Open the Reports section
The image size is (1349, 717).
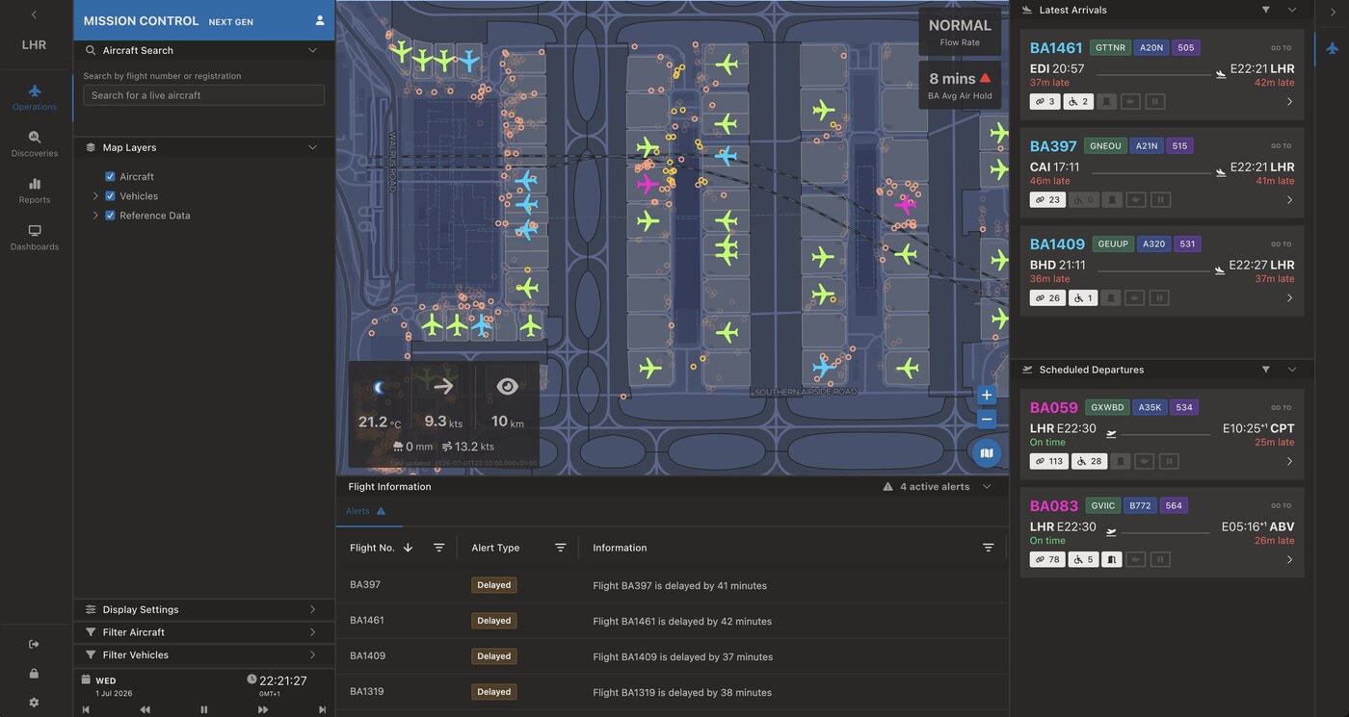(x=35, y=191)
